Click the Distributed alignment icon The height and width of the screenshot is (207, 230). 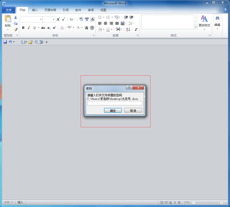click(123, 23)
